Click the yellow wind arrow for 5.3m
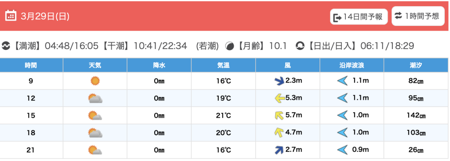The image size is (450, 161). click(280, 98)
